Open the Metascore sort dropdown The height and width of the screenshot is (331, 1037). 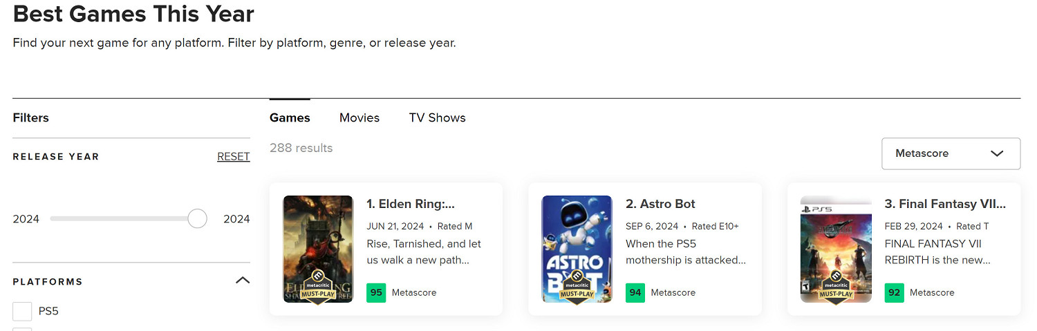point(951,153)
